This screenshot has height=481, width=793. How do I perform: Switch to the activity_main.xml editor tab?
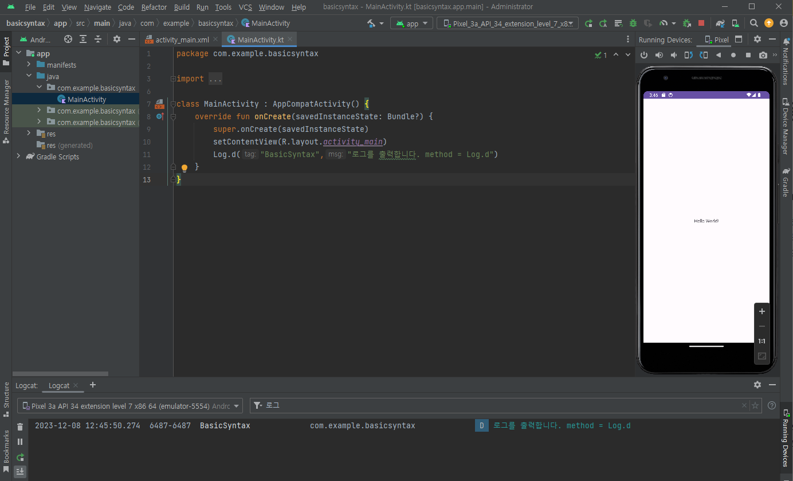182,40
